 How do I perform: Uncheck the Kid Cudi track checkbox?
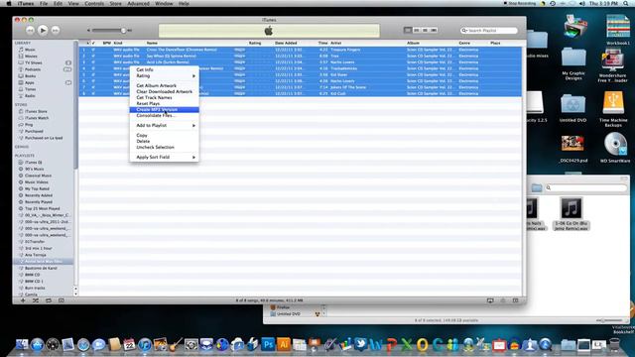(x=93, y=93)
